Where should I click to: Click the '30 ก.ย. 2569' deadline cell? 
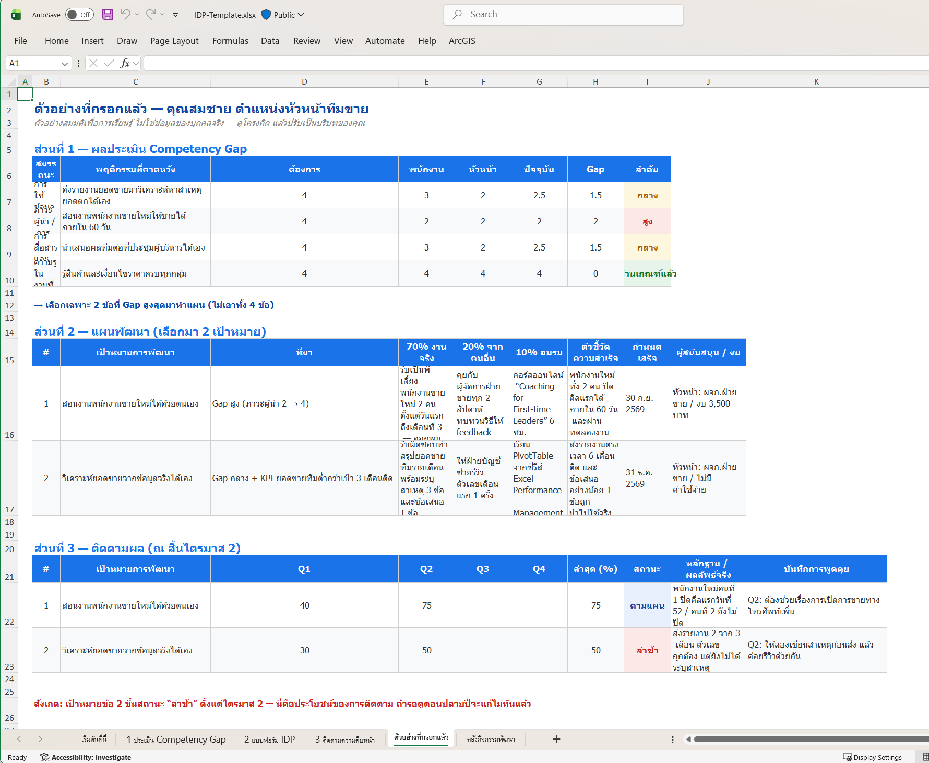click(x=647, y=403)
